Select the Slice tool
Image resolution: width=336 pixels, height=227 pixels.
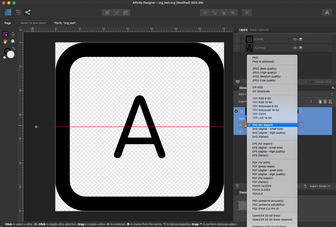tap(5, 34)
